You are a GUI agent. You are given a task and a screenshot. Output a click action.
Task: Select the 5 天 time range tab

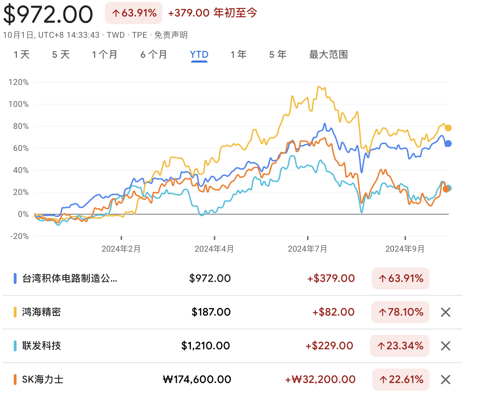(61, 55)
